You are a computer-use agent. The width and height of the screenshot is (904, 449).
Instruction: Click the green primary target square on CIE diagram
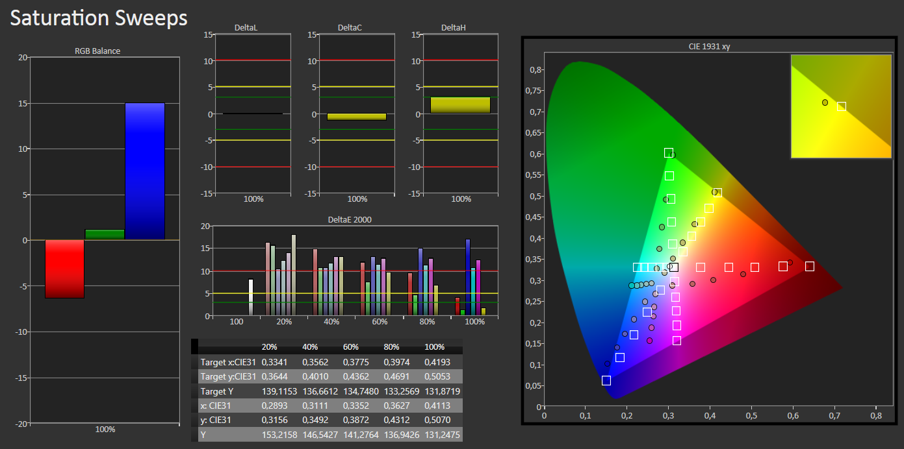(x=669, y=153)
